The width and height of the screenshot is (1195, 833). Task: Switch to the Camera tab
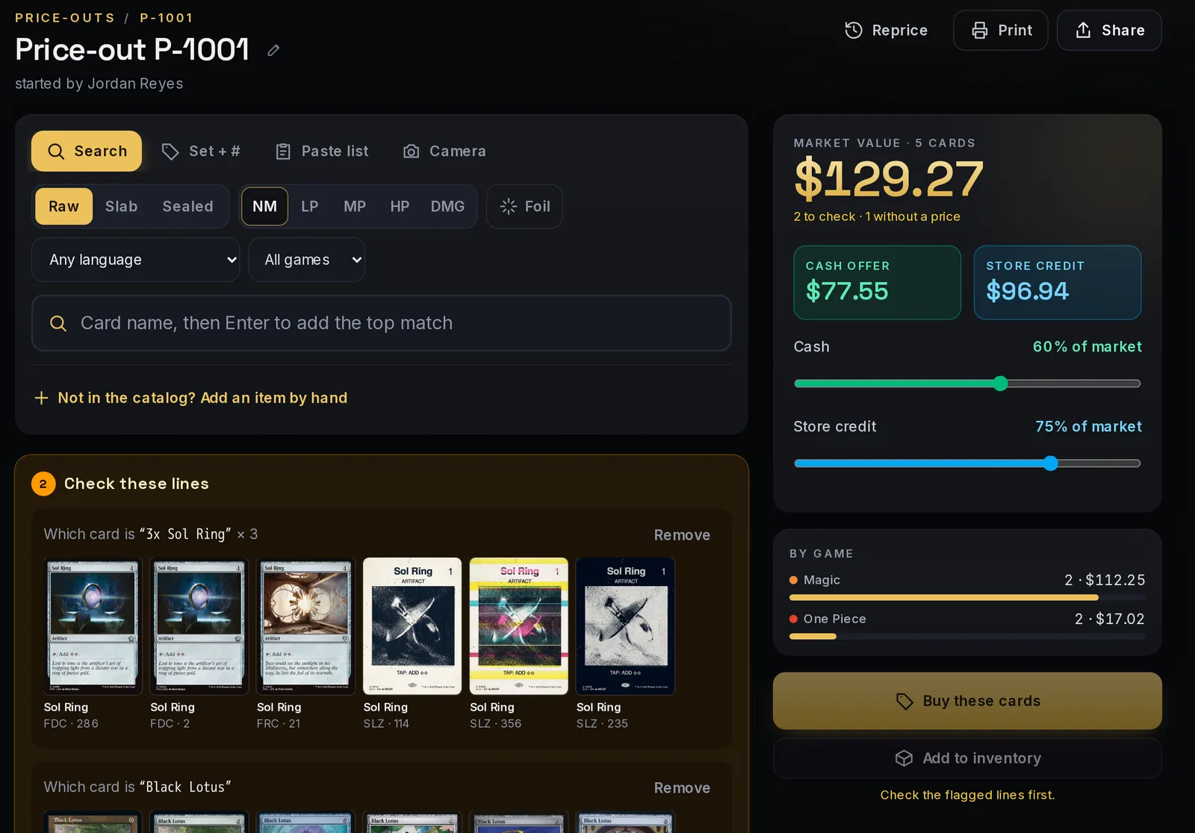(x=444, y=151)
